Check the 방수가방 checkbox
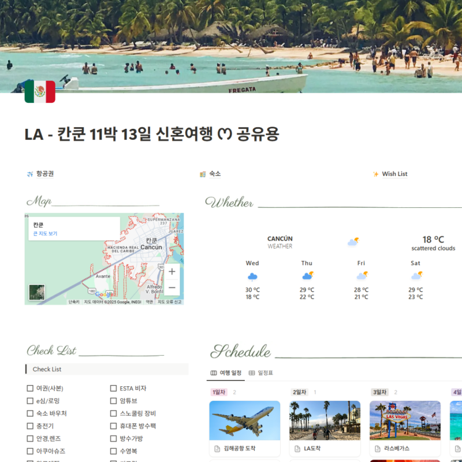The width and height of the screenshot is (462, 462). pyautogui.click(x=113, y=438)
